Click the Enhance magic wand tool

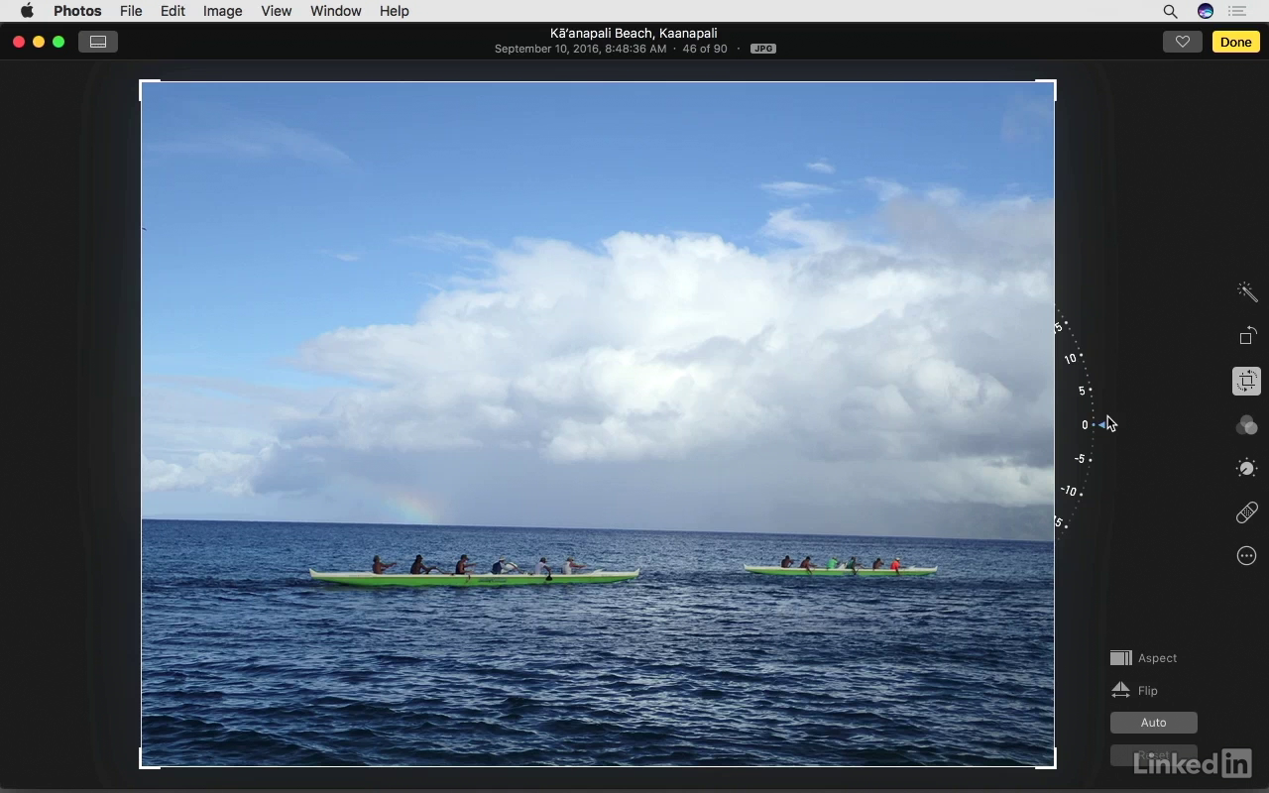(x=1247, y=291)
